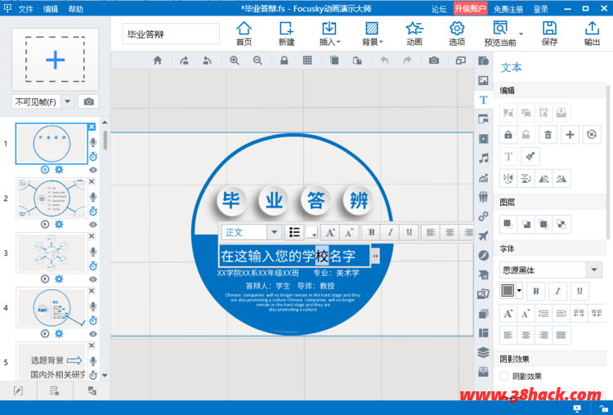Toggle visibility eye of frame 3

(93, 279)
